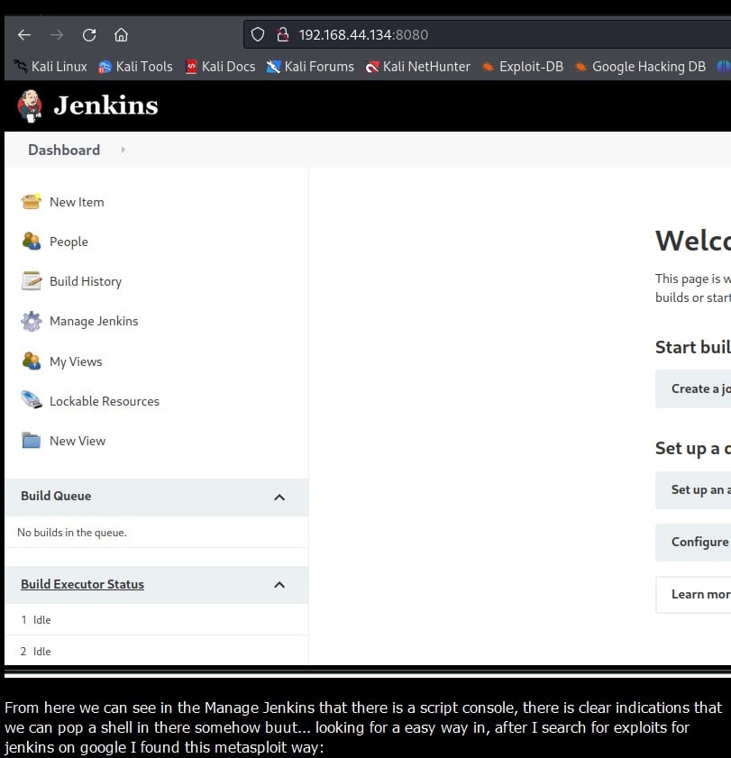Open Build History link

[x=86, y=281]
